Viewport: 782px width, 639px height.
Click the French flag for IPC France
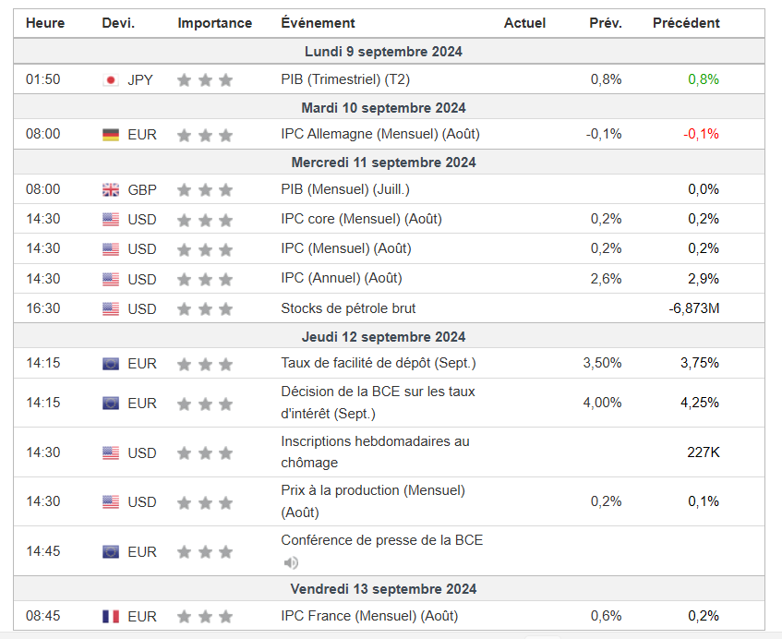pyautogui.click(x=111, y=617)
